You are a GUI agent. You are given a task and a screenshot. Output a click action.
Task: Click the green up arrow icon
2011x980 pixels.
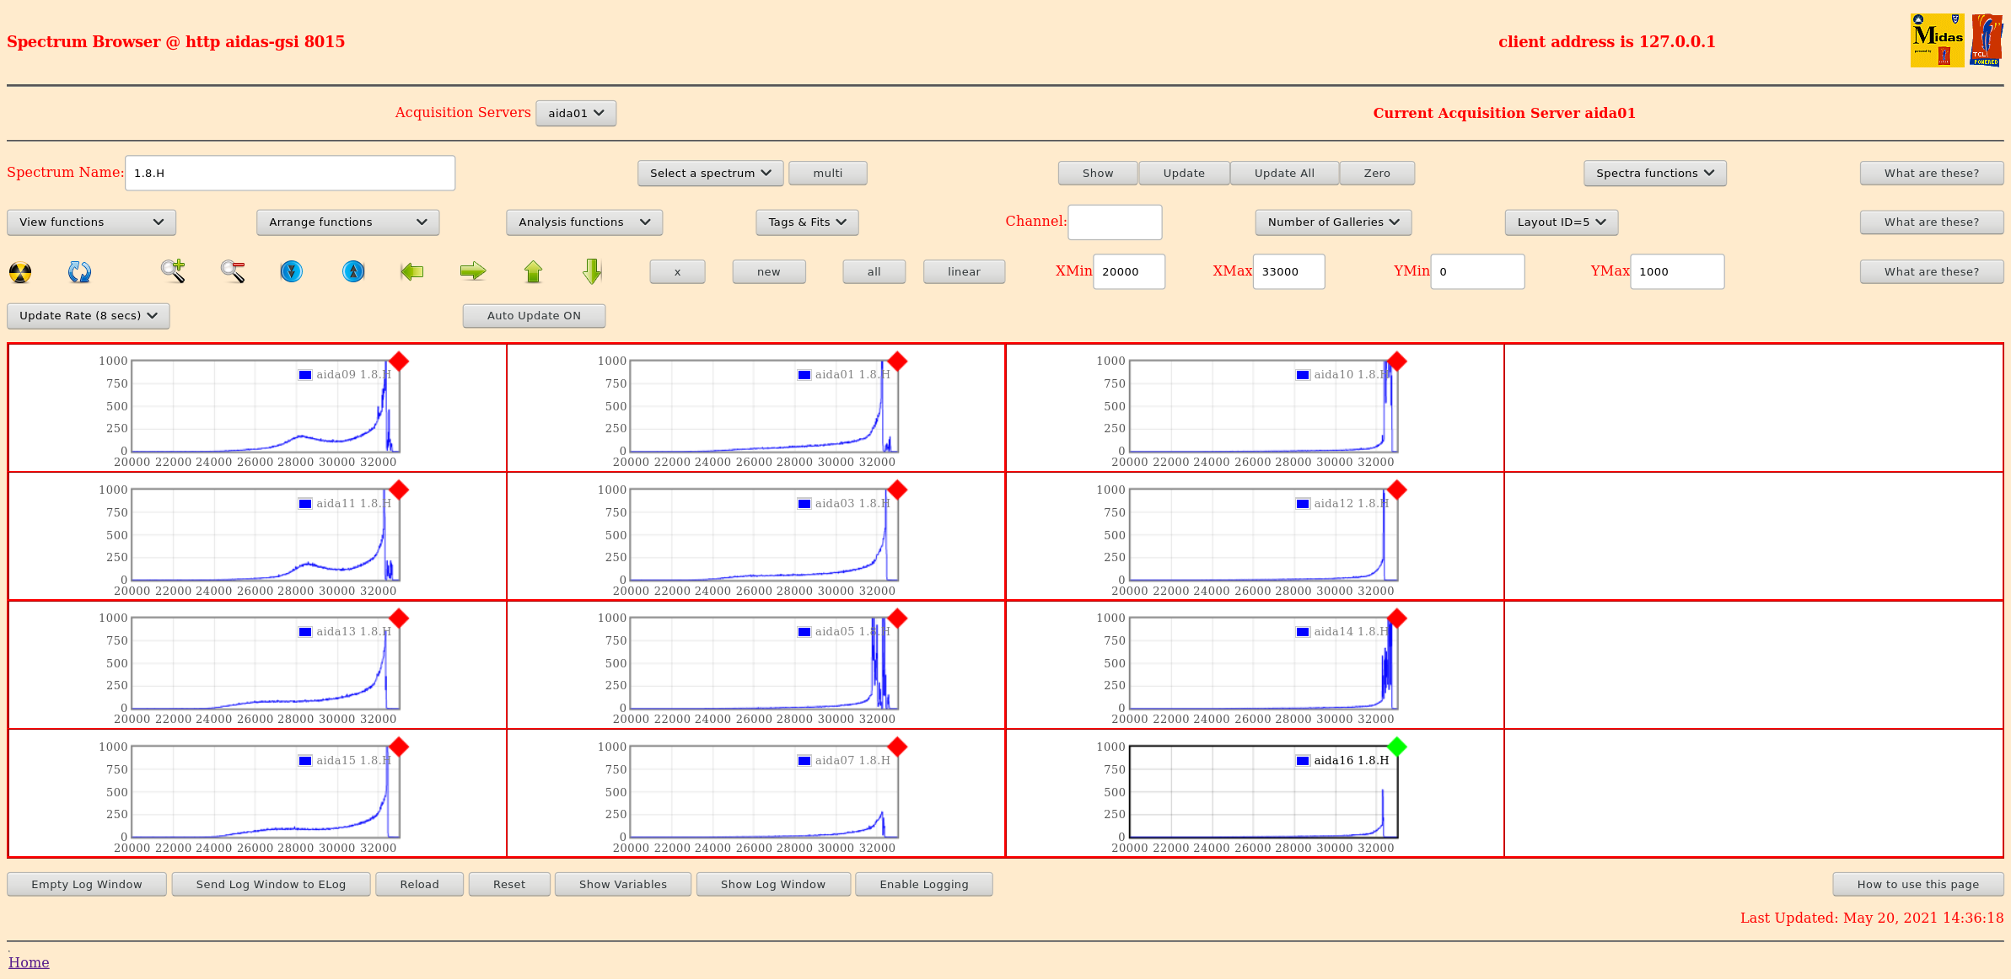[533, 271]
